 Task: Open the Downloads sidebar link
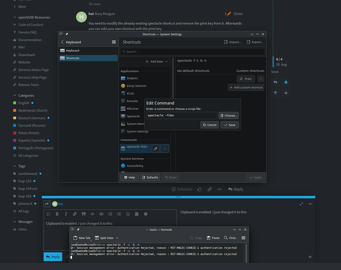[x=24, y=55]
